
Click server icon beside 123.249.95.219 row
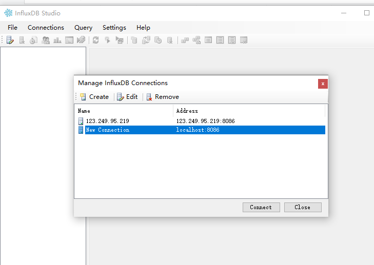pyautogui.click(x=81, y=121)
